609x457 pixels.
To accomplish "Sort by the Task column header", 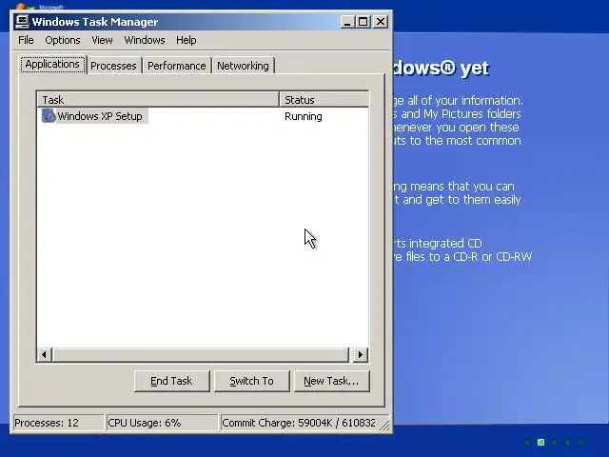I will pos(158,99).
